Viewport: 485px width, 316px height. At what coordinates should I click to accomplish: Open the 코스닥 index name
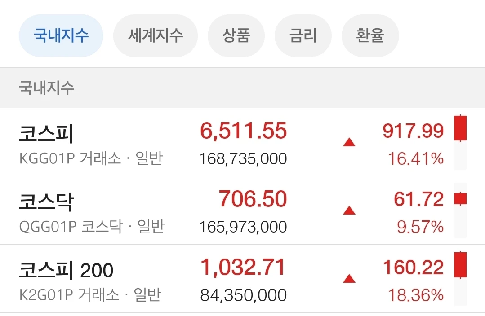(46, 202)
